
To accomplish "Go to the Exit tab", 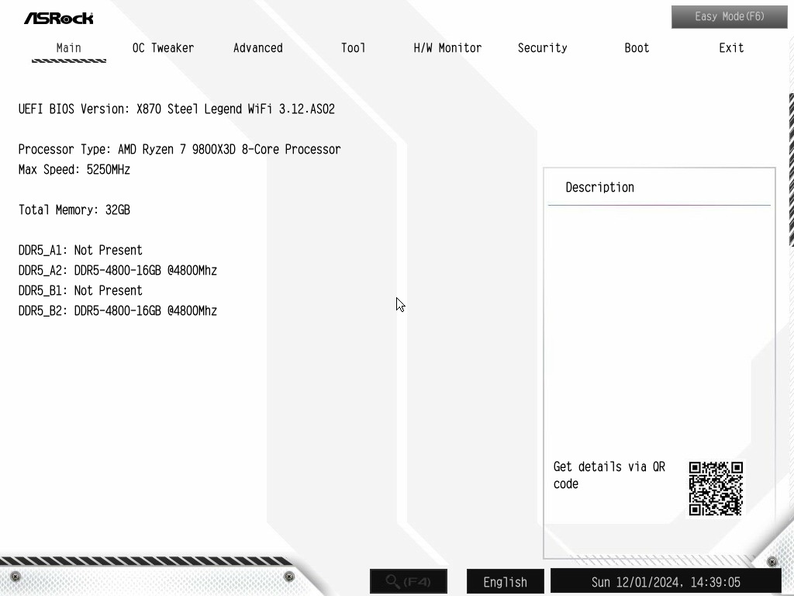I will coord(731,48).
